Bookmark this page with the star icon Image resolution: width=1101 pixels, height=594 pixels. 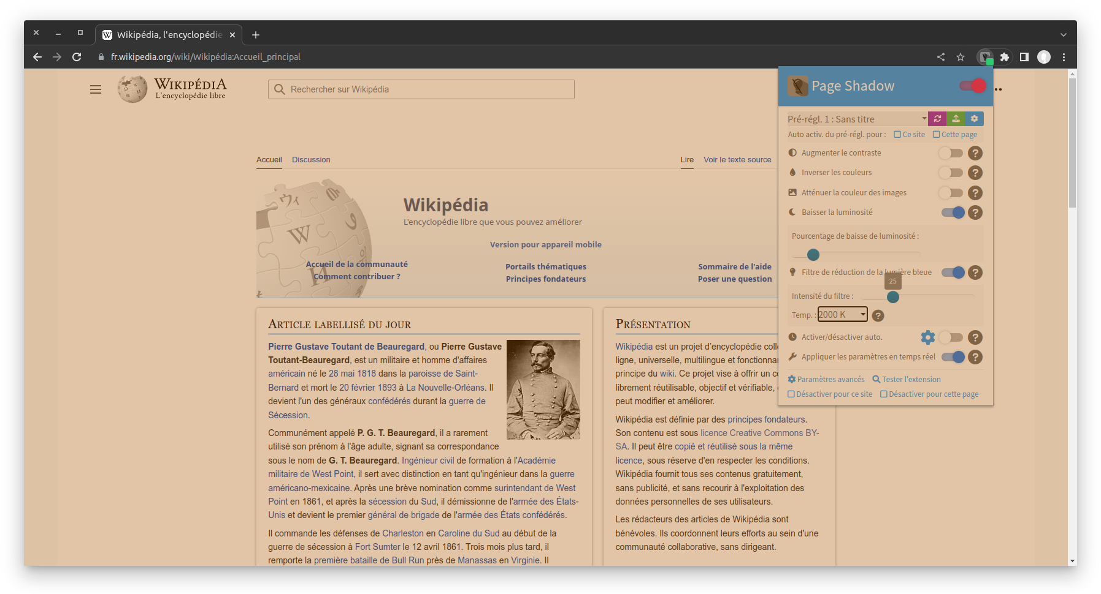coord(961,57)
